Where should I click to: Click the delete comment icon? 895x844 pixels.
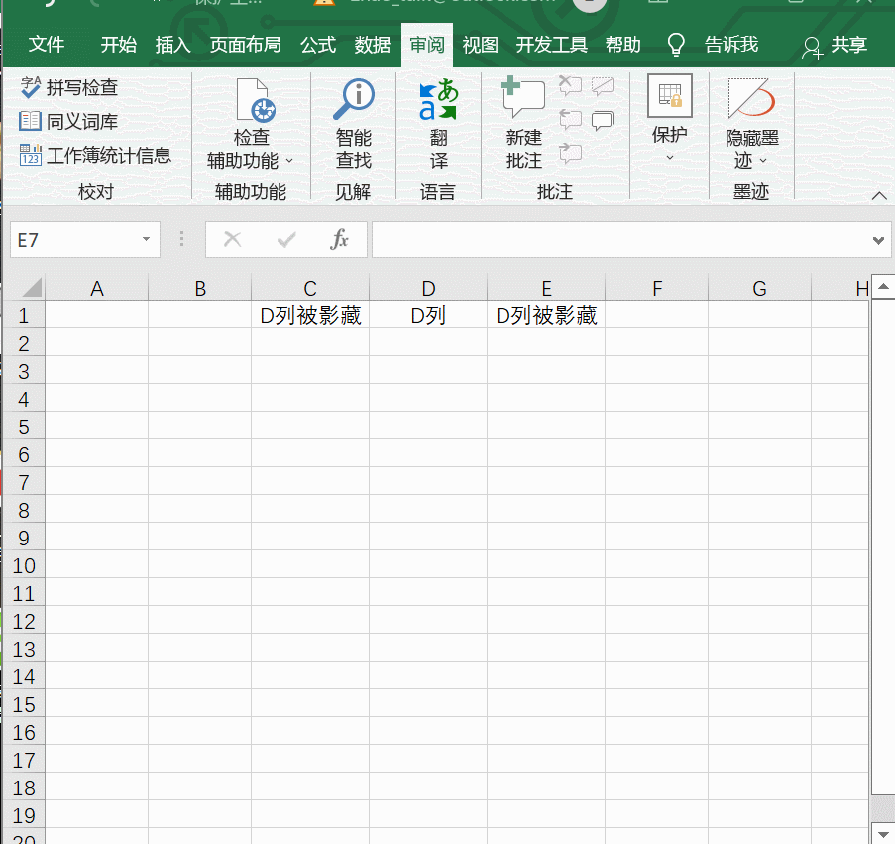(x=570, y=85)
